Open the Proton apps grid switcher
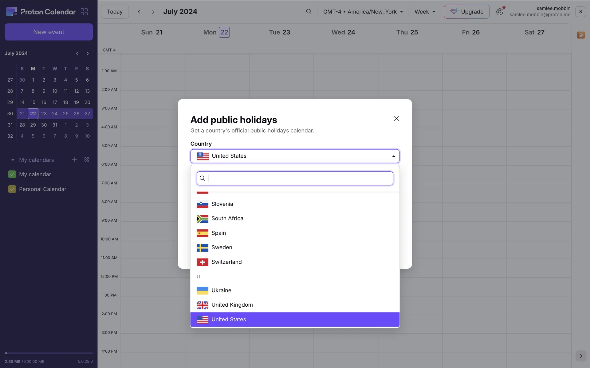The image size is (590, 368). pos(84,12)
